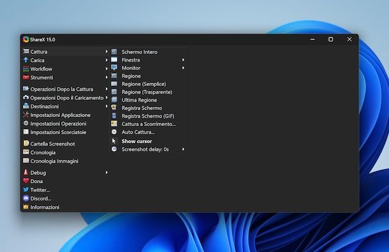This screenshot has height=252, width=389.
Task: Click the crossed tools icon for Impostazioni Applicazione
Action: click(26, 115)
